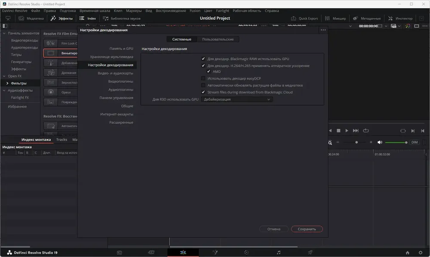
Task: Open the Fusion page icon
Action: (x=215, y=252)
